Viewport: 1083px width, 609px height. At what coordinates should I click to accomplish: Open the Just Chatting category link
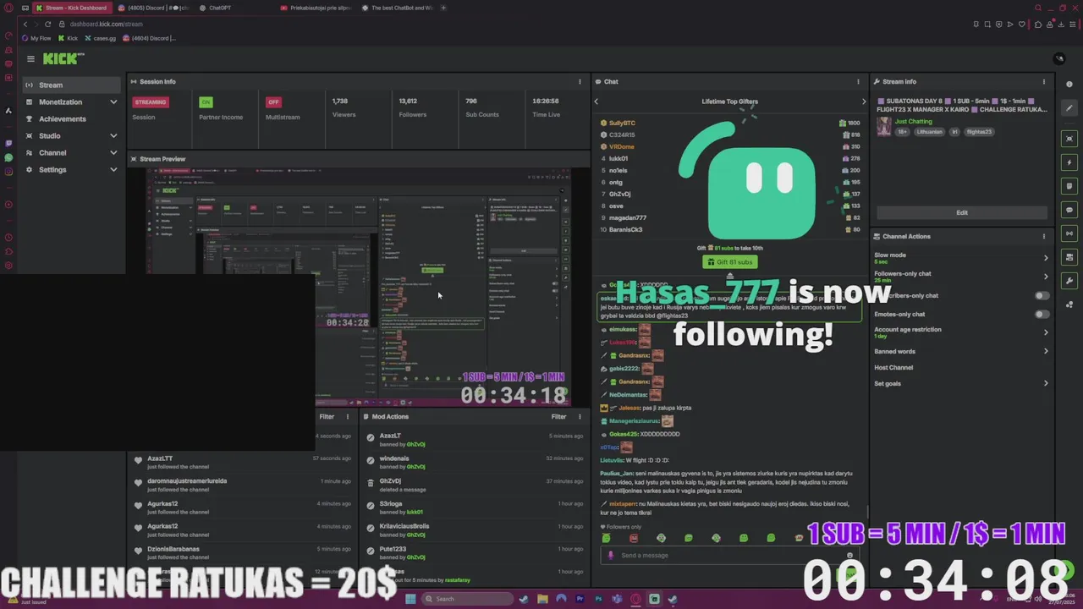coord(913,122)
